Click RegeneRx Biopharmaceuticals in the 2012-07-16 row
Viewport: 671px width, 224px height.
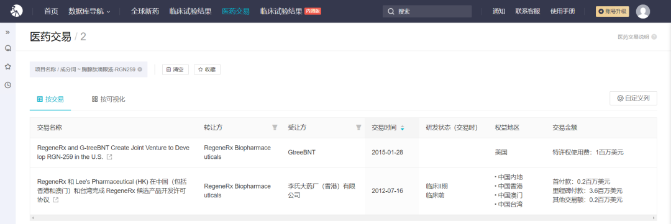coord(237,190)
